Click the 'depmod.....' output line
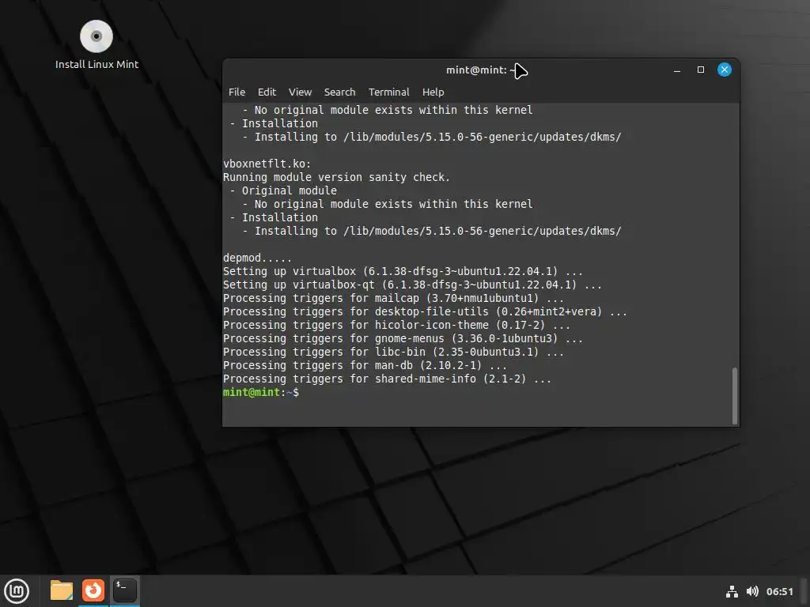810x607 pixels. (257, 258)
